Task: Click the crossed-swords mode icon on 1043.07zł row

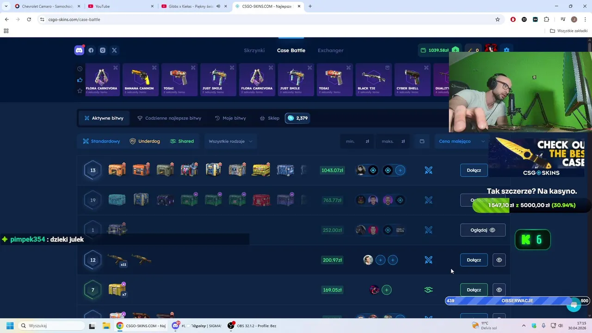Action: (x=429, y=170)
